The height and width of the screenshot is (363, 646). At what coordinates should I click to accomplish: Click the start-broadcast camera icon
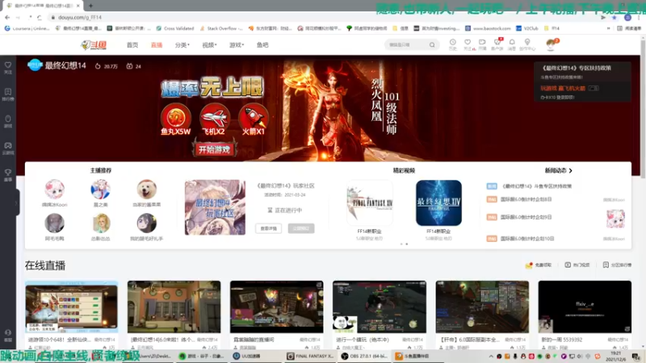tap(482, 44)
